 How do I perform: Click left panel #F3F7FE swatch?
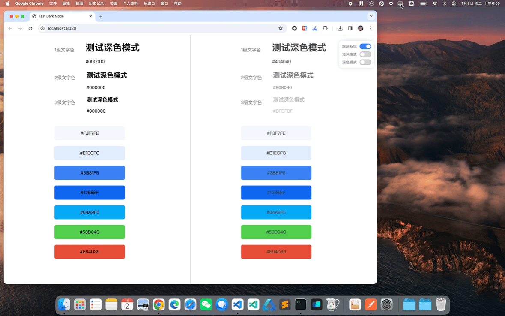pos(90,133)
